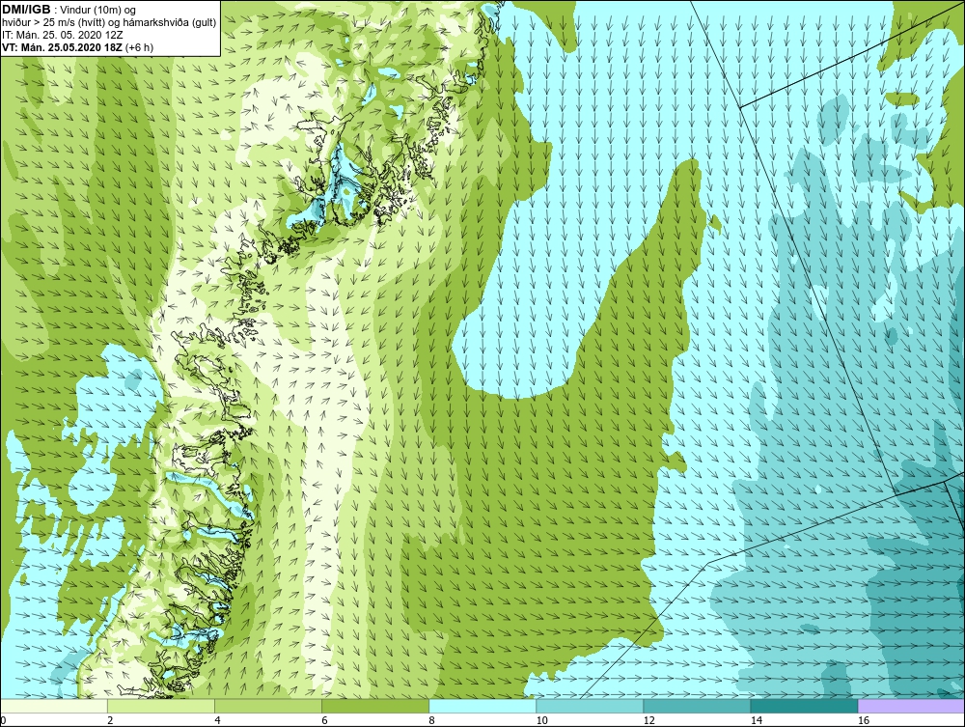This screenshot has height=727, width=965.
Task: Click the '(+6 h)' forecast offset text
Action: [140, 47]
